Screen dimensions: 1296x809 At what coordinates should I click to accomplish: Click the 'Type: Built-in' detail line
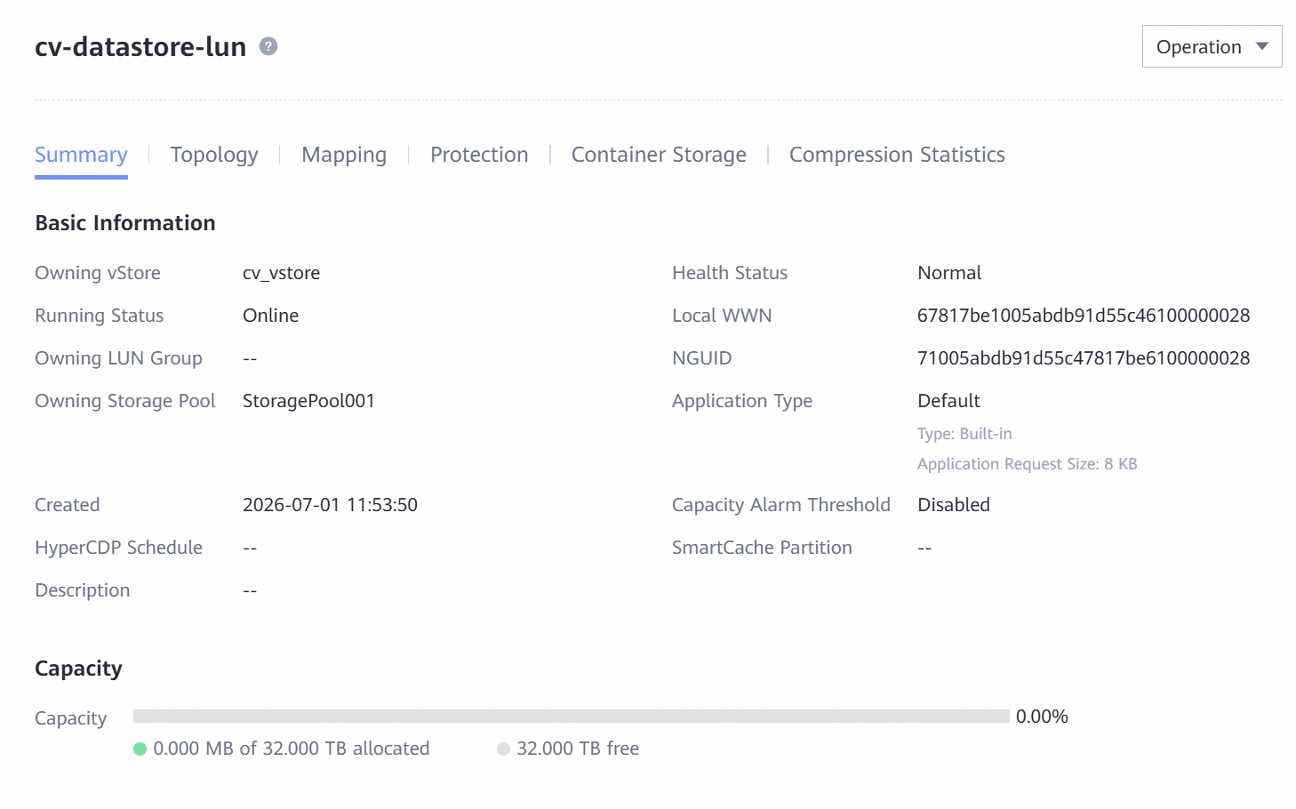(x=964, y=434)
